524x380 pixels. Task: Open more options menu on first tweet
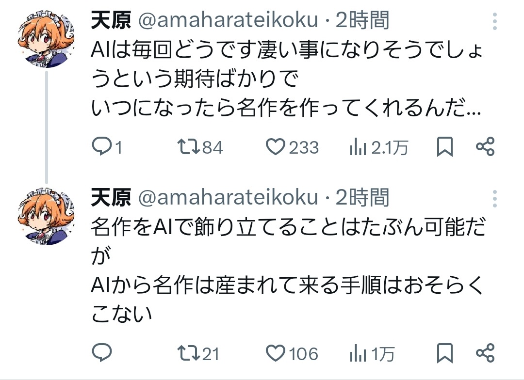[x=494, y=21]
